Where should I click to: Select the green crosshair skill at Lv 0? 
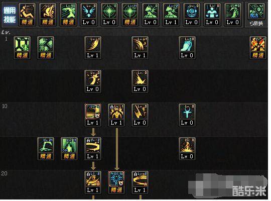pos(109,15)
